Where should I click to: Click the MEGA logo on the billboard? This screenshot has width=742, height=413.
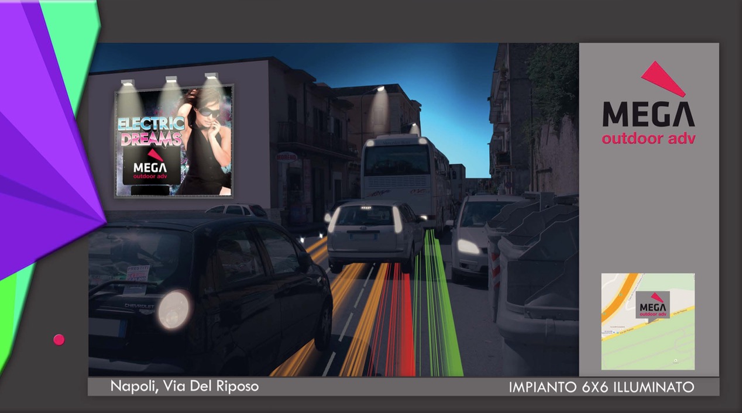149,166
